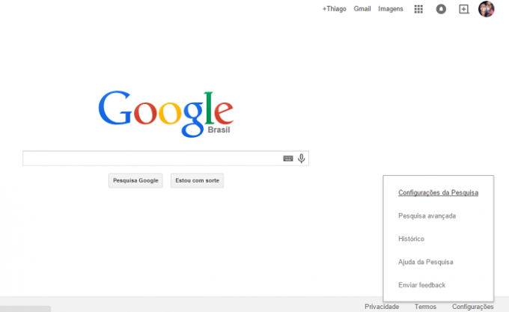
Task: Open the account profile avatar
Action: pyautogui.click(x=486, y=9)
